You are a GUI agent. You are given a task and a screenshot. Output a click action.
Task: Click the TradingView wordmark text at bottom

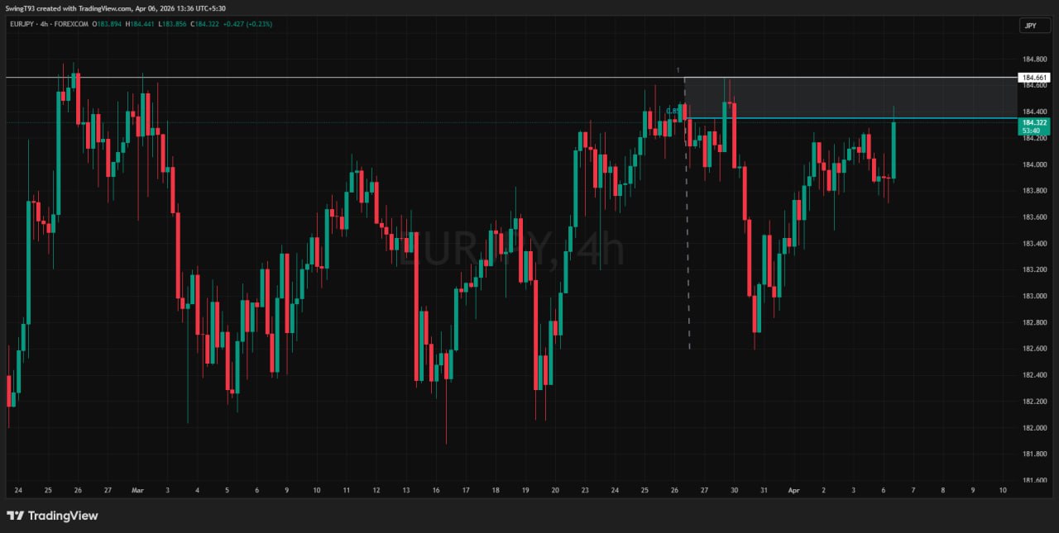[63, 516]
